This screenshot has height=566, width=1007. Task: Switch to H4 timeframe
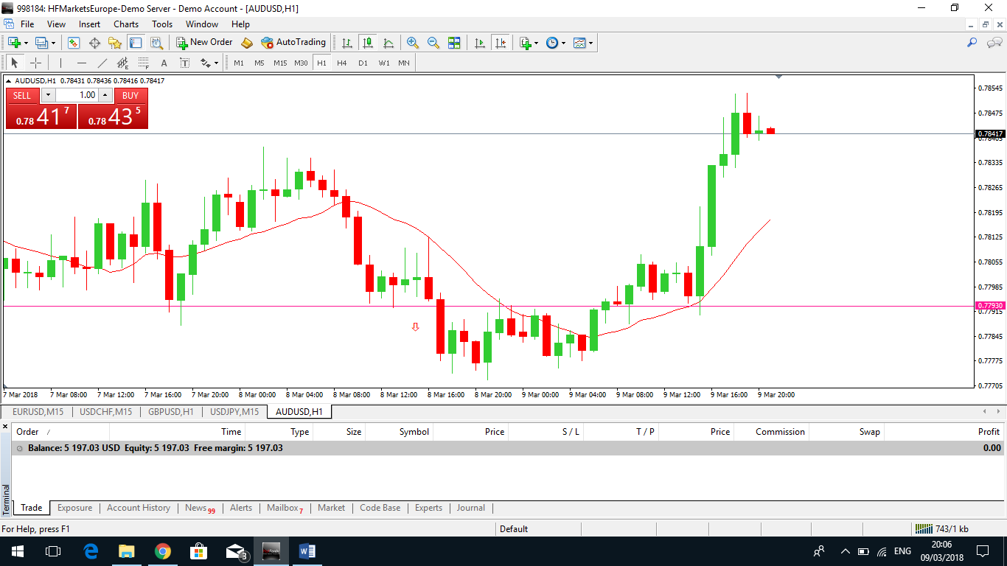pos(342,63)
